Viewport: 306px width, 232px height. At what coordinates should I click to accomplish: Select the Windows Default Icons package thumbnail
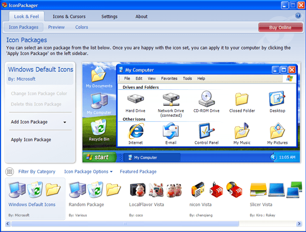pyautogui.click(x=35, y=199)
